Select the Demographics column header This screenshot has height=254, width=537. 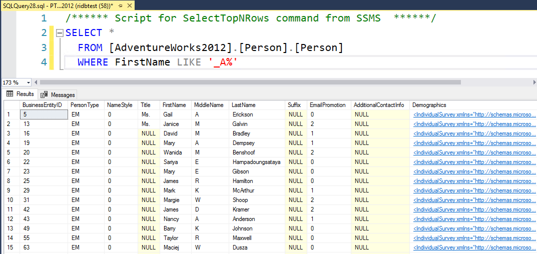[x=473, y=105]
